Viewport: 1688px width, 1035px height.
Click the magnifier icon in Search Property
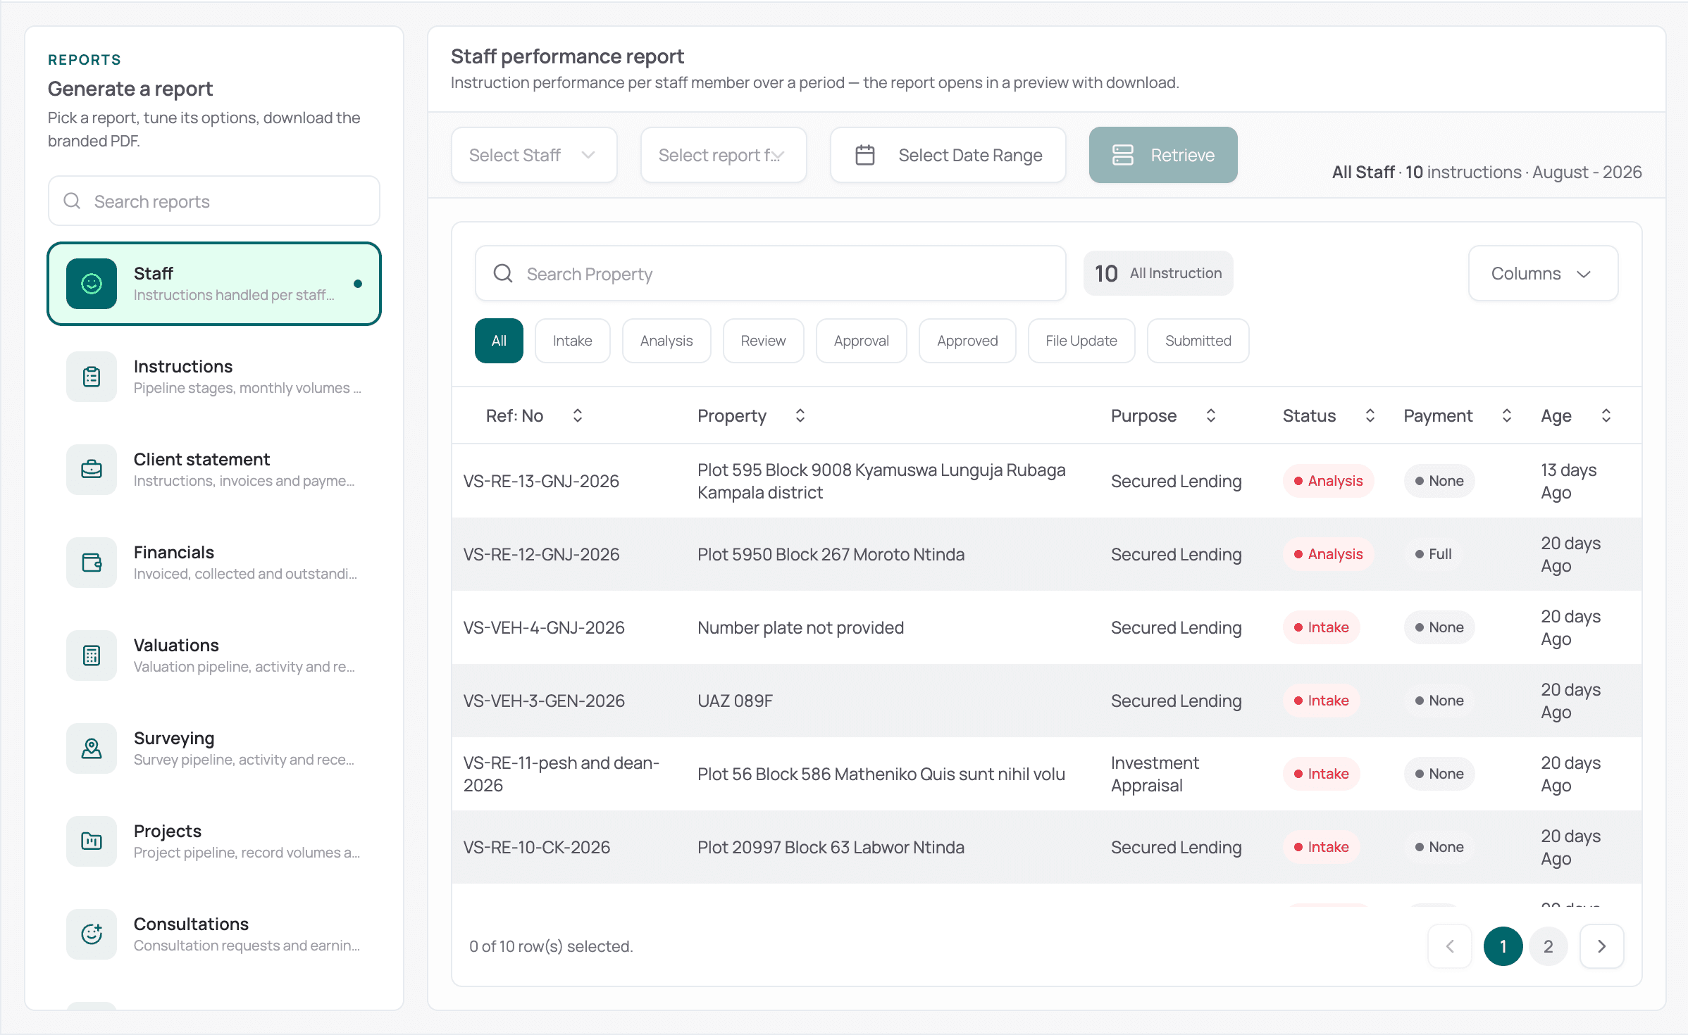503,273
